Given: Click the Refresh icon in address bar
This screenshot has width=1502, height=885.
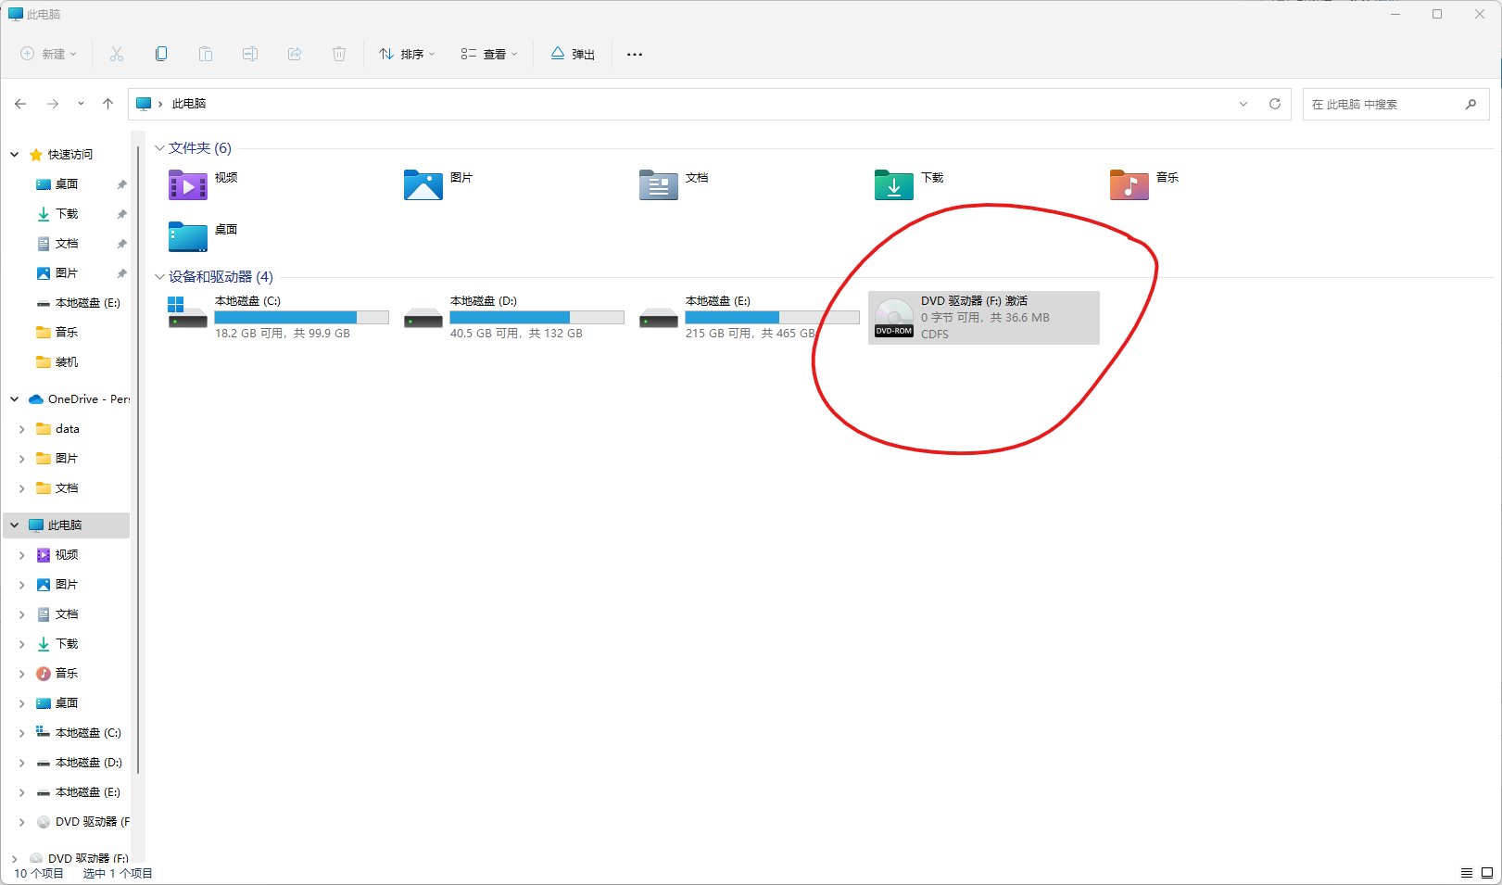Looking at the screenshot, I should pos(1275,104).
